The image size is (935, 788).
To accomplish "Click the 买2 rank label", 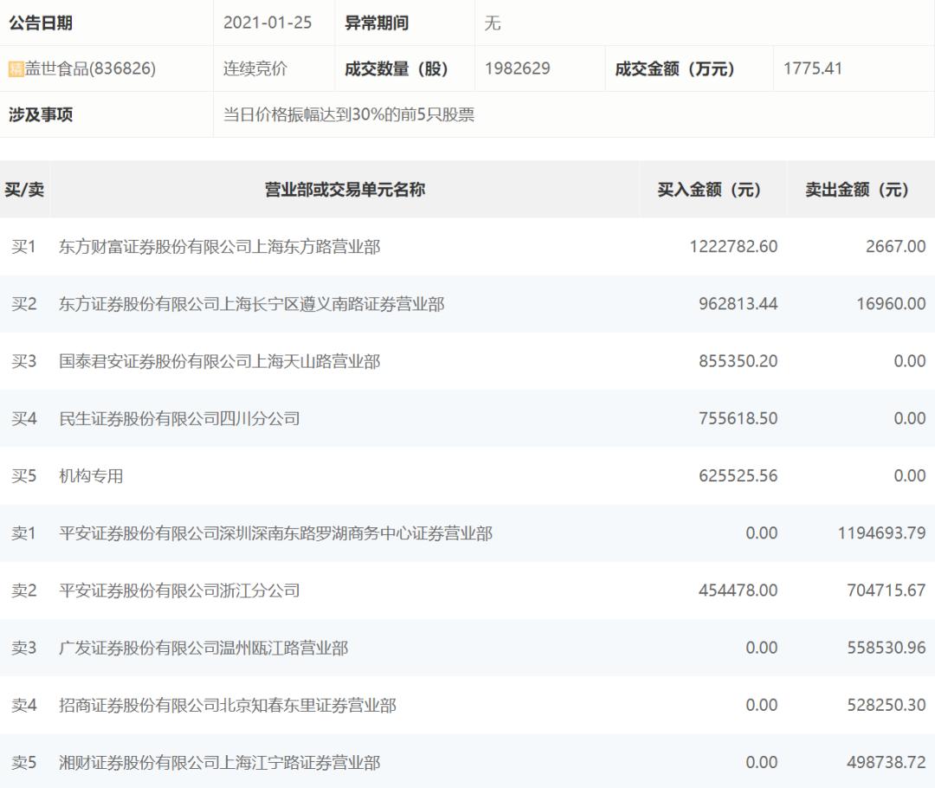I will [24, 304].
